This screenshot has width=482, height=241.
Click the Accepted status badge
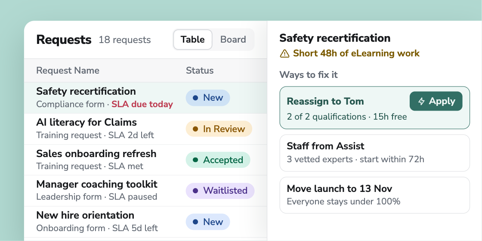pyautogui.click(x=218, y=160)
